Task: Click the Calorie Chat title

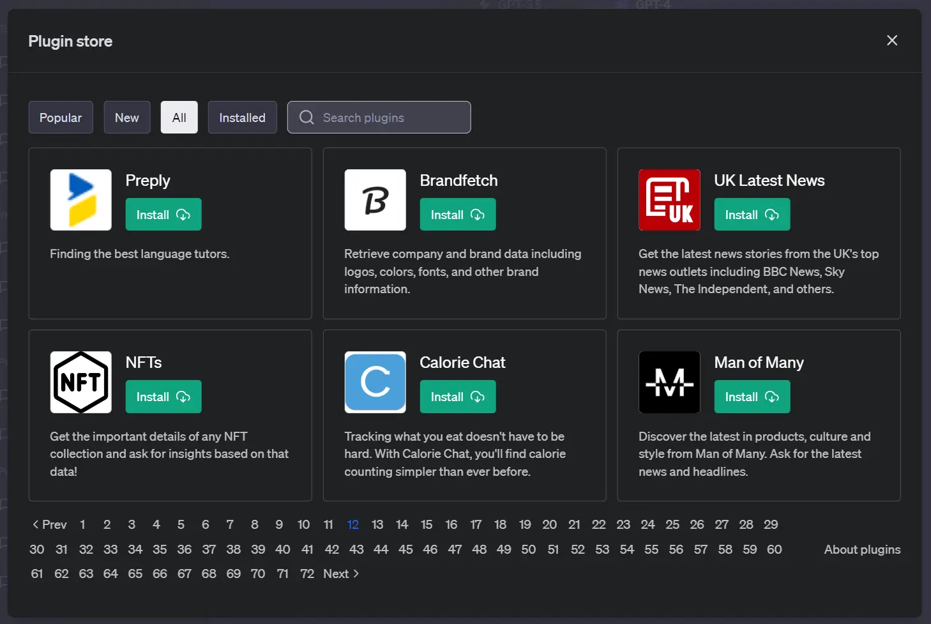Action: [x=463, y=363]
